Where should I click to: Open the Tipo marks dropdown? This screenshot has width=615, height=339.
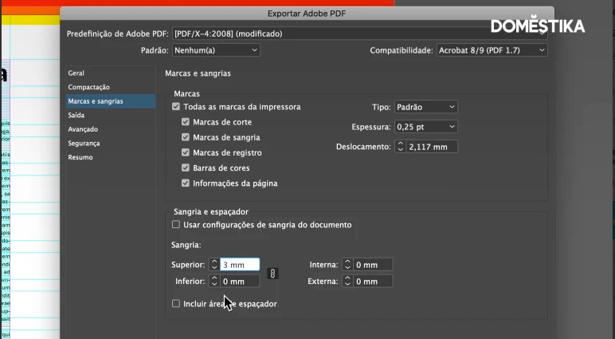[426, 107]
